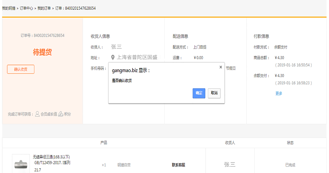Click the 钢猫自营 seller label
Image resolution: width=329 pixels, height=173 pixels.
[x=124, y=165]
